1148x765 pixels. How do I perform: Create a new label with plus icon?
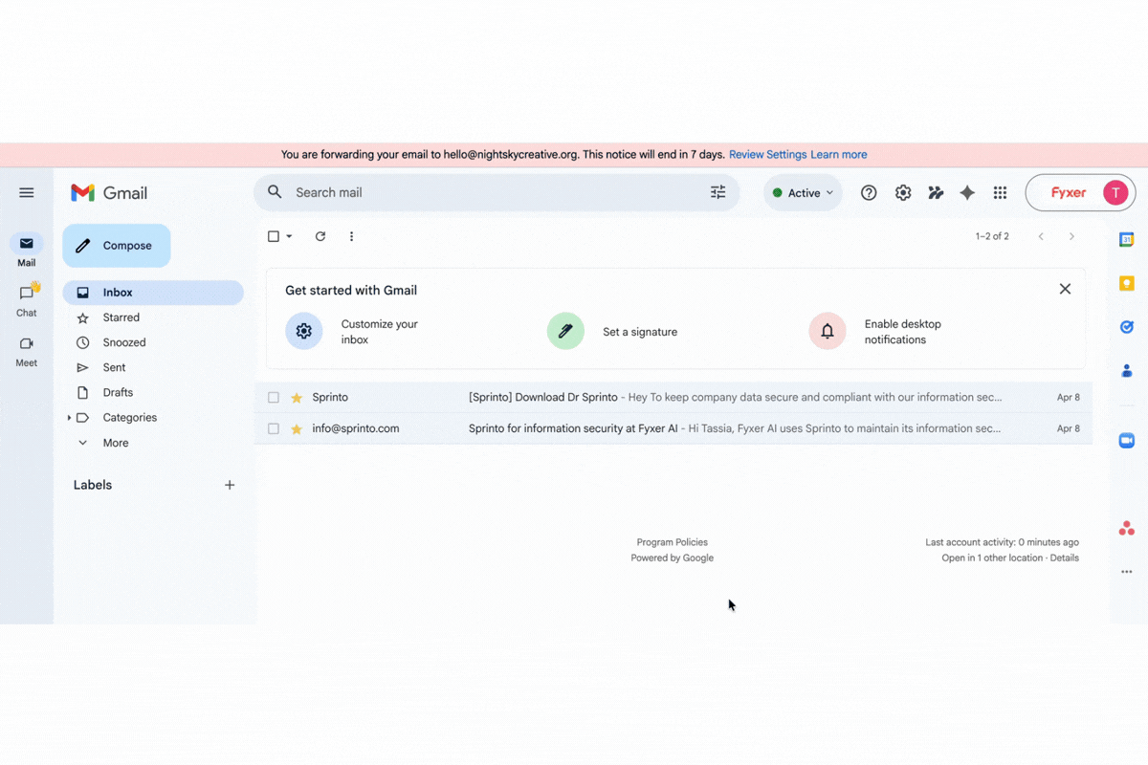point(230,485)
